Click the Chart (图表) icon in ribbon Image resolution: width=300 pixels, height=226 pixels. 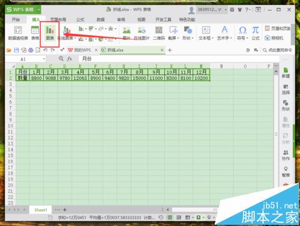[x=50, y=33]
